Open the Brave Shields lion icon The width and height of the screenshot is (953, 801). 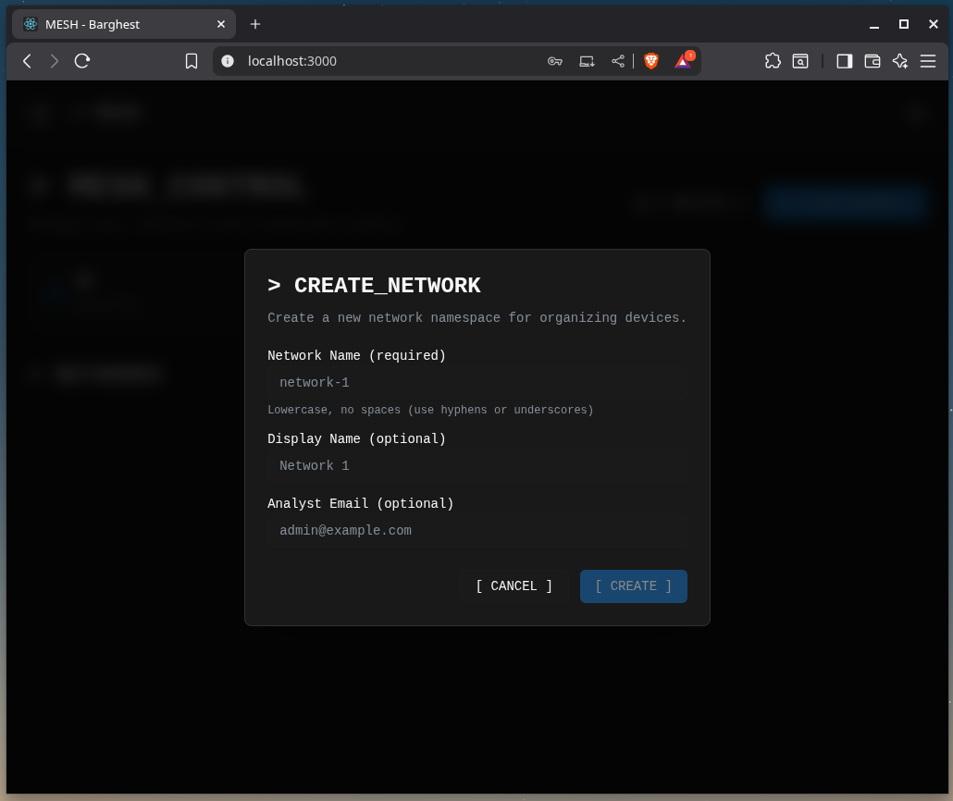[x=651, y=61]
